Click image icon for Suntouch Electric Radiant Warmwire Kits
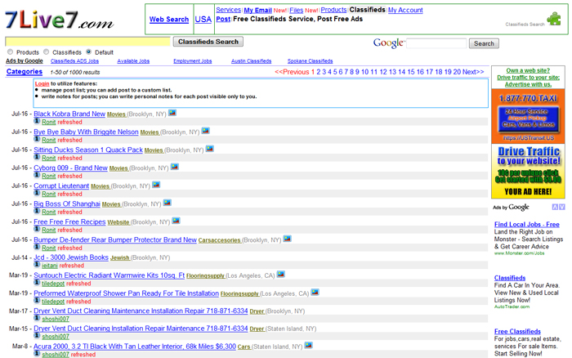Viewport: 572px width, 358px height. pos(281,274)
